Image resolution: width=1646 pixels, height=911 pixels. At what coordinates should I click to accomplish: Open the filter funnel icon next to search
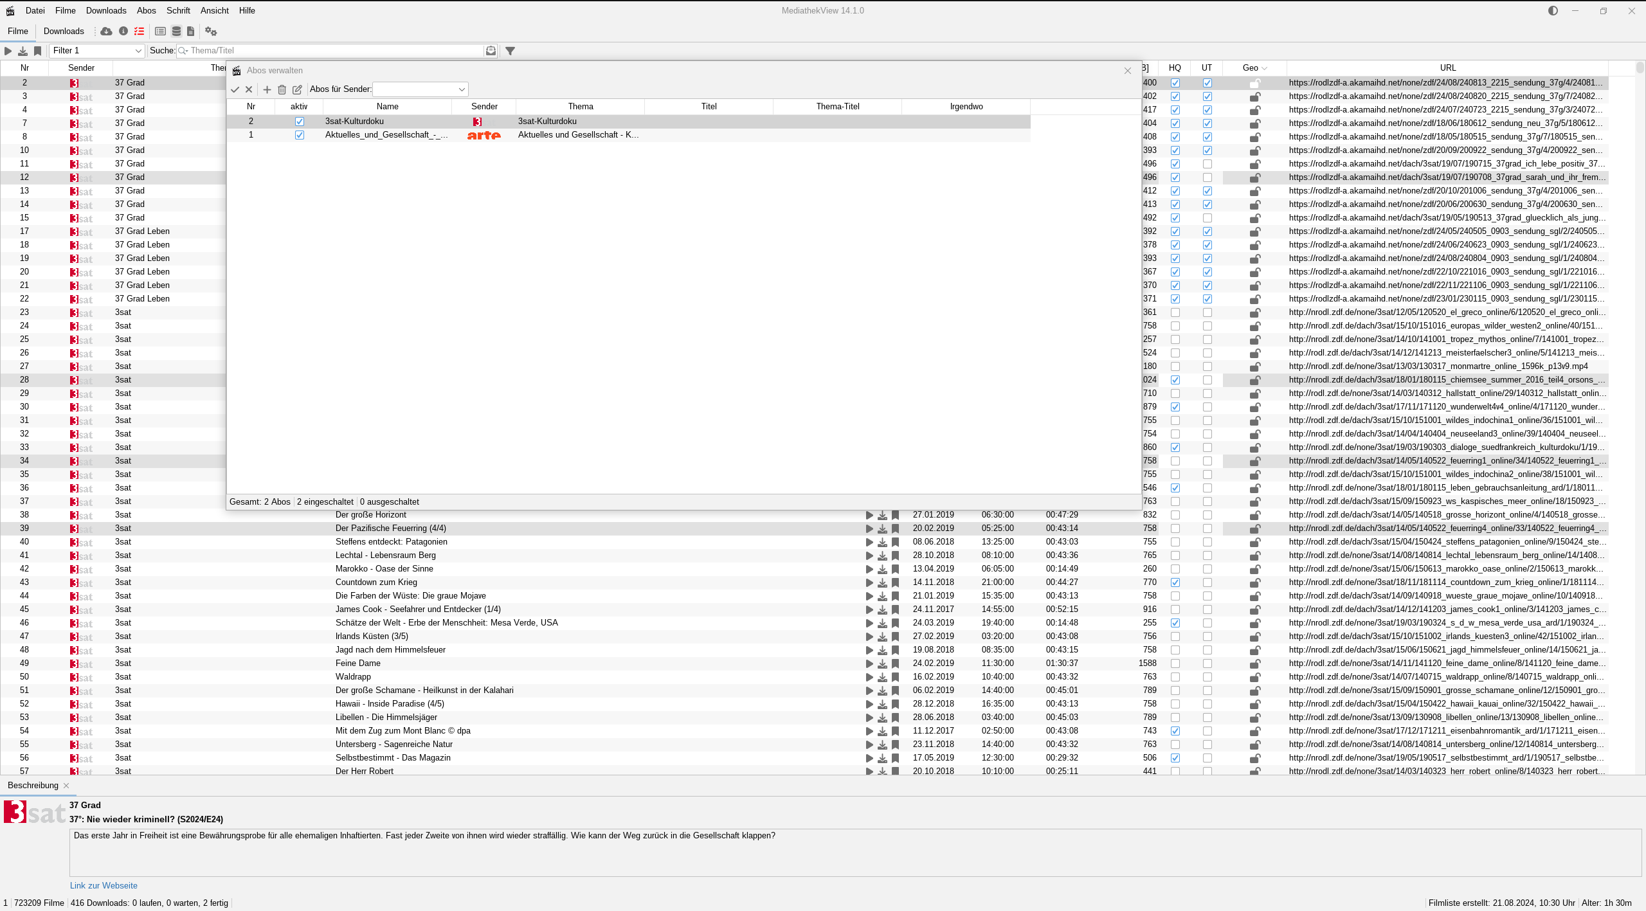tap(510, 51)
